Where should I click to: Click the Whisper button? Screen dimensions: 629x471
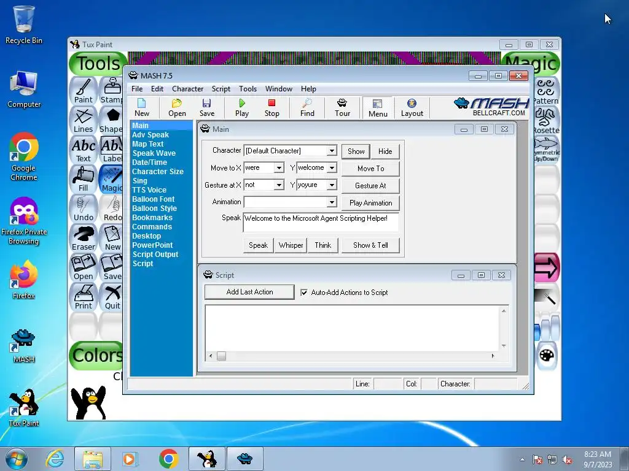[291, 245]
